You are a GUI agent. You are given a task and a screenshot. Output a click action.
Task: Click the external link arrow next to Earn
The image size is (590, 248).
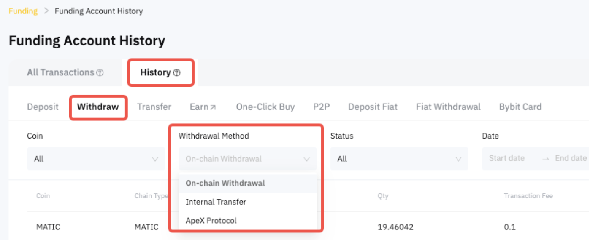click(x=213, y=107)
